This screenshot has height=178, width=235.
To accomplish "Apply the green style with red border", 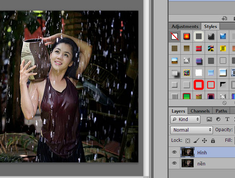I will (187, 96).
